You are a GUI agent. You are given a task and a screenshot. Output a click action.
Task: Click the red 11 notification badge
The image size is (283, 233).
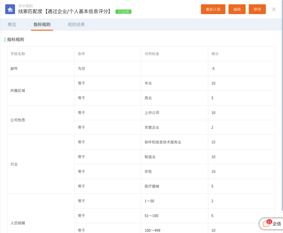[x=269, y=222]
